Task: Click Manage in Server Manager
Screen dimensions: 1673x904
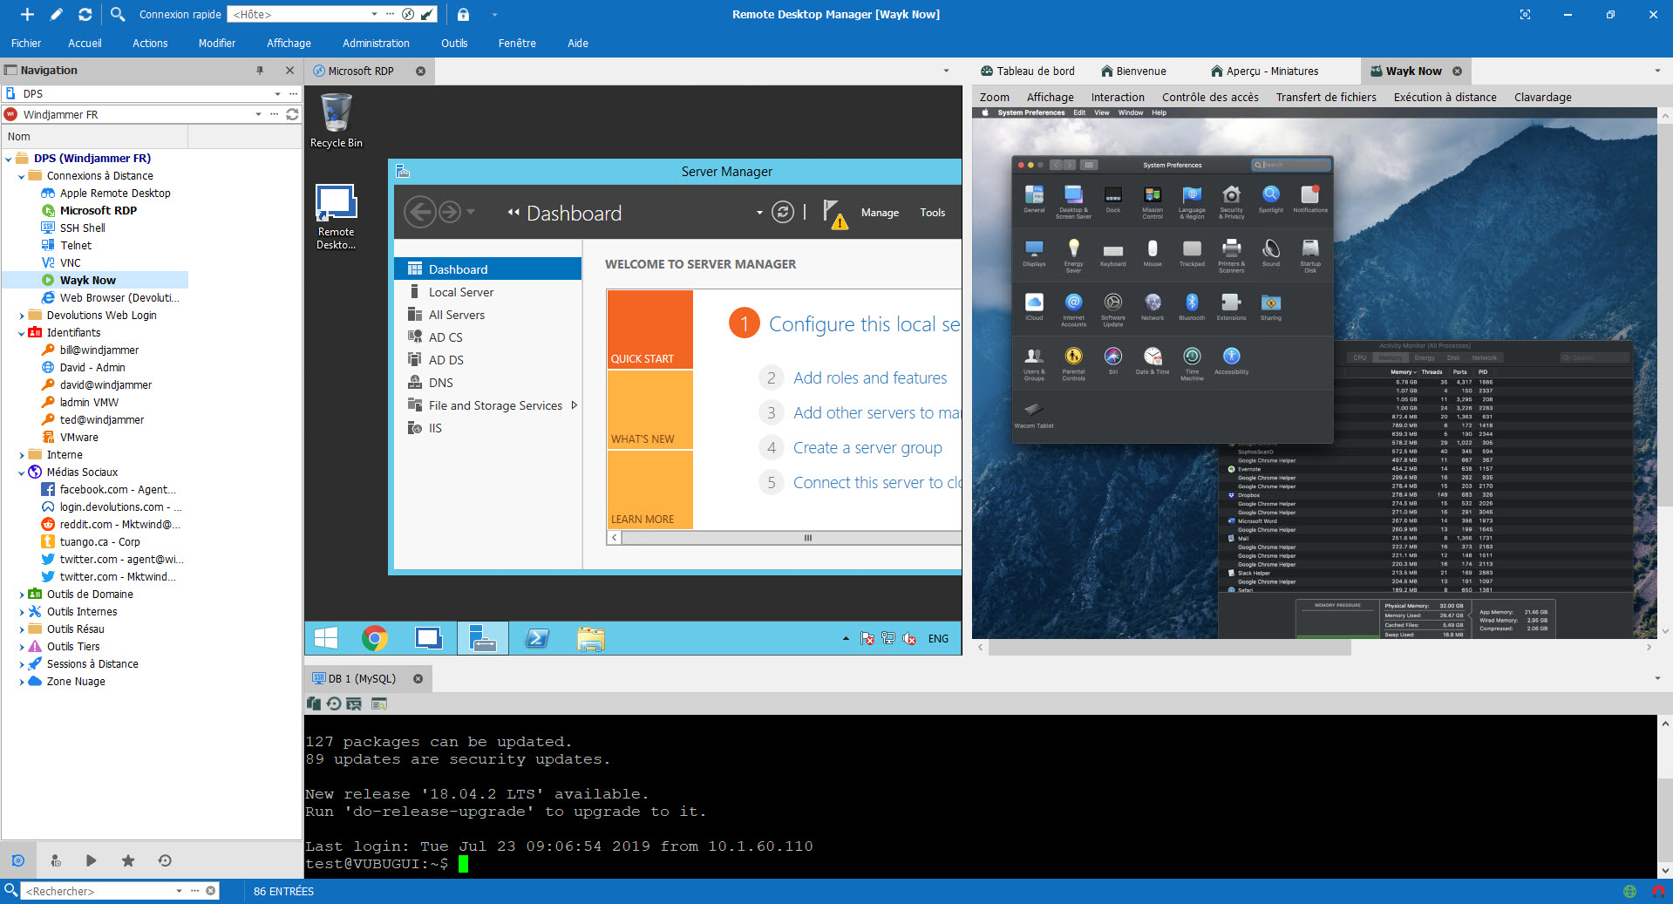Action: point(880,213)
